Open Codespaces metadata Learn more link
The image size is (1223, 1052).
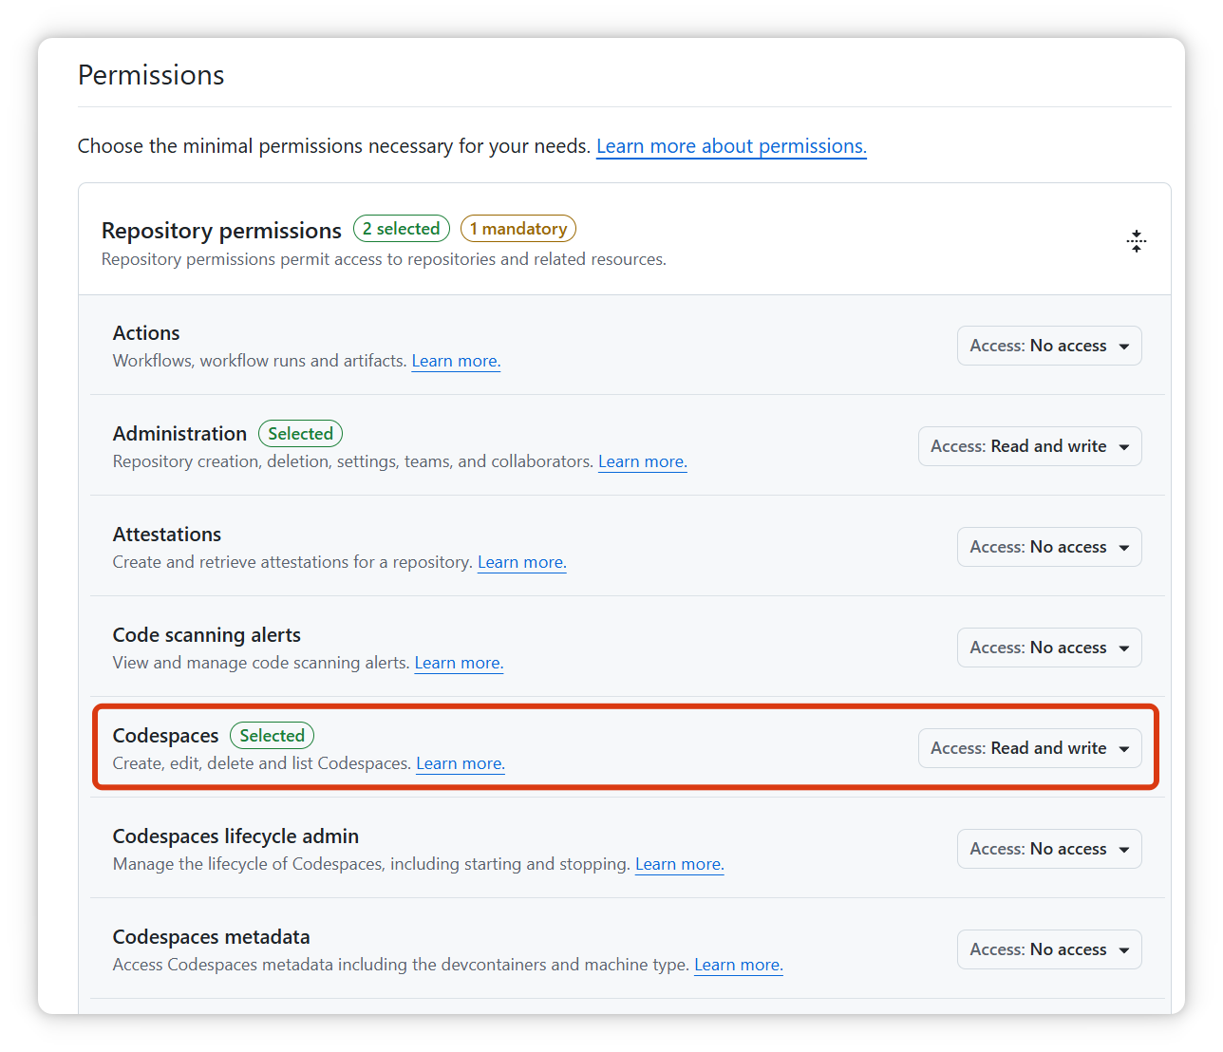pos(738,965)
